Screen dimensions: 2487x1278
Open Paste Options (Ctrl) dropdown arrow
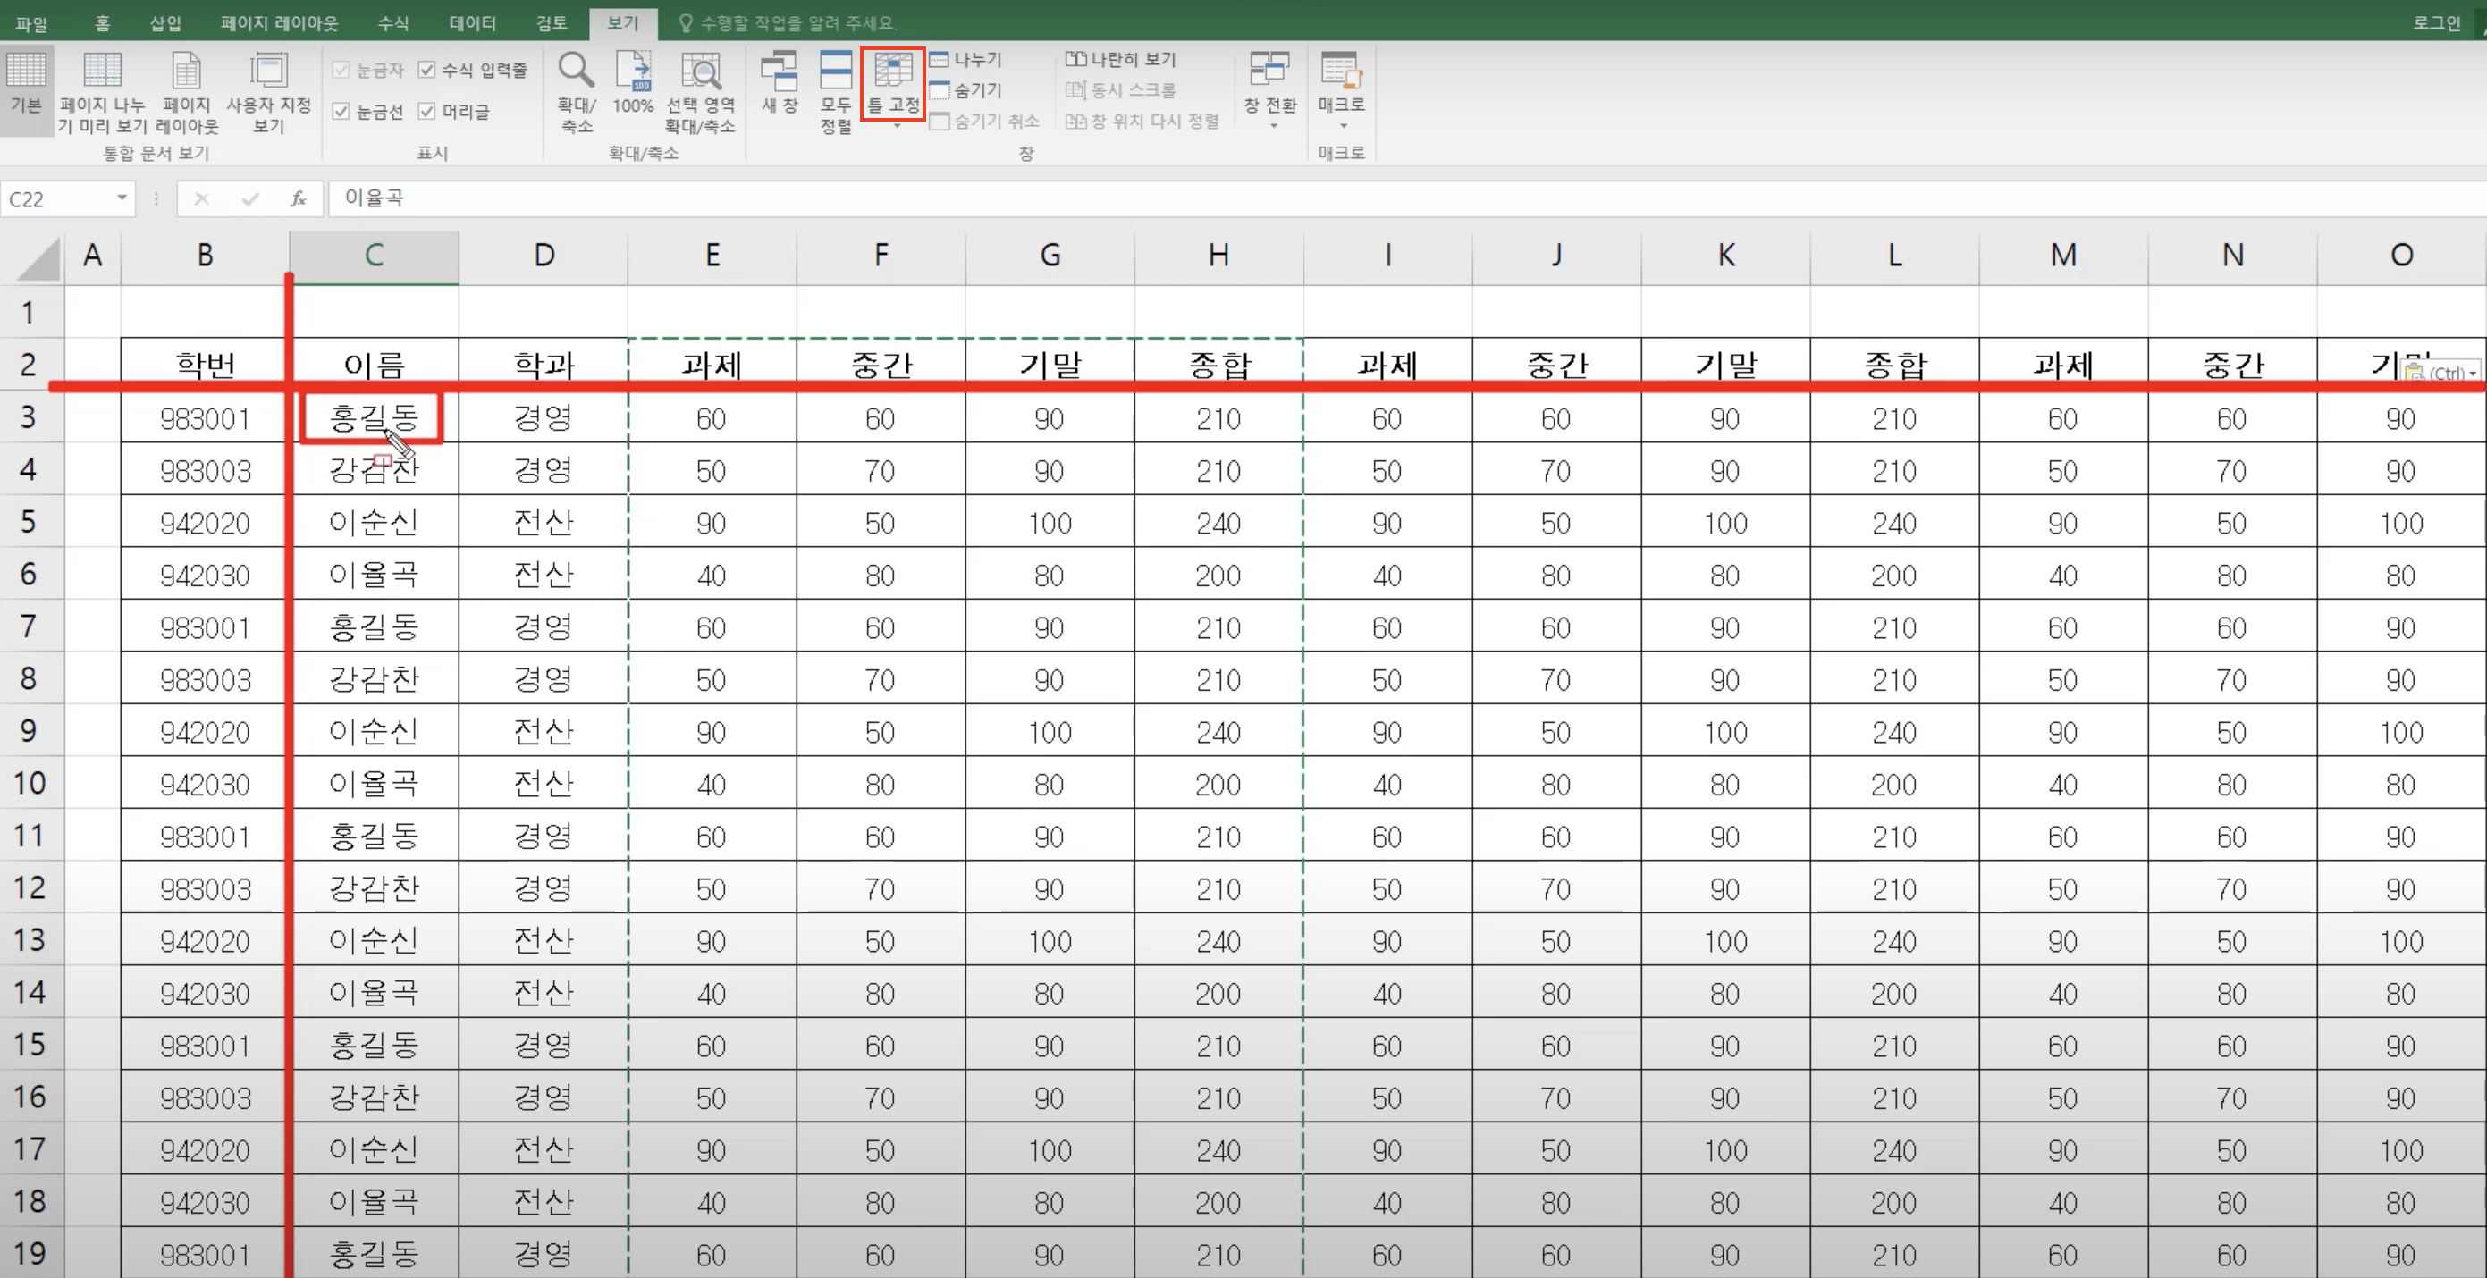point(2474,374)
